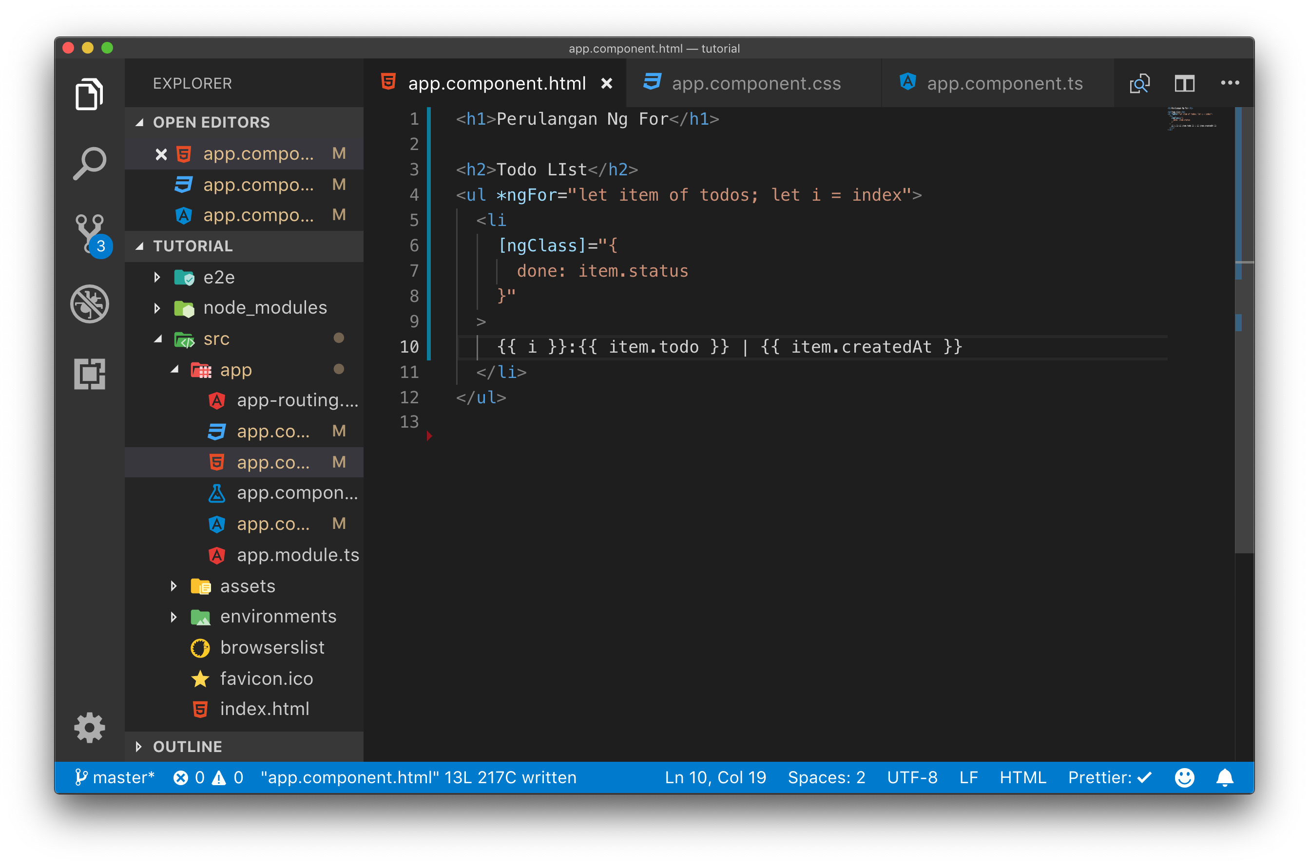
Task: Close app.component.html in Open Editors list
Action: pyautogui.click(x=161, y=154)
